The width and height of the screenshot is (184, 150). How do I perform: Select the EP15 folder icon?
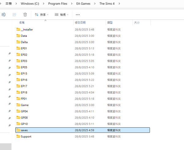pos(18,73)
